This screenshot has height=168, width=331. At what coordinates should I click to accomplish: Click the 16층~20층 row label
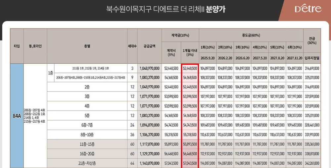87,154
